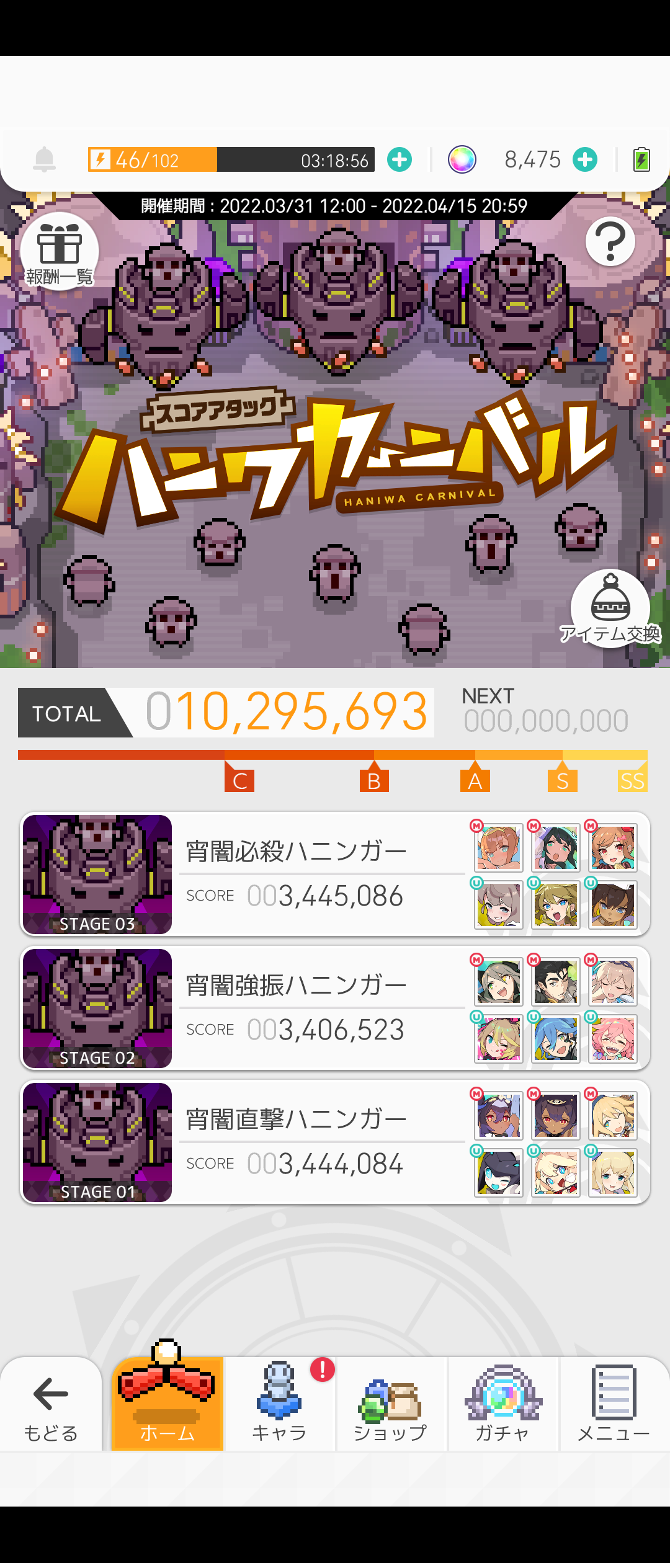Image resolution: width=670 pixels, height=1563 pixels.
Task: Tap the B rank marker on progress bar
Action: (374, 777)
